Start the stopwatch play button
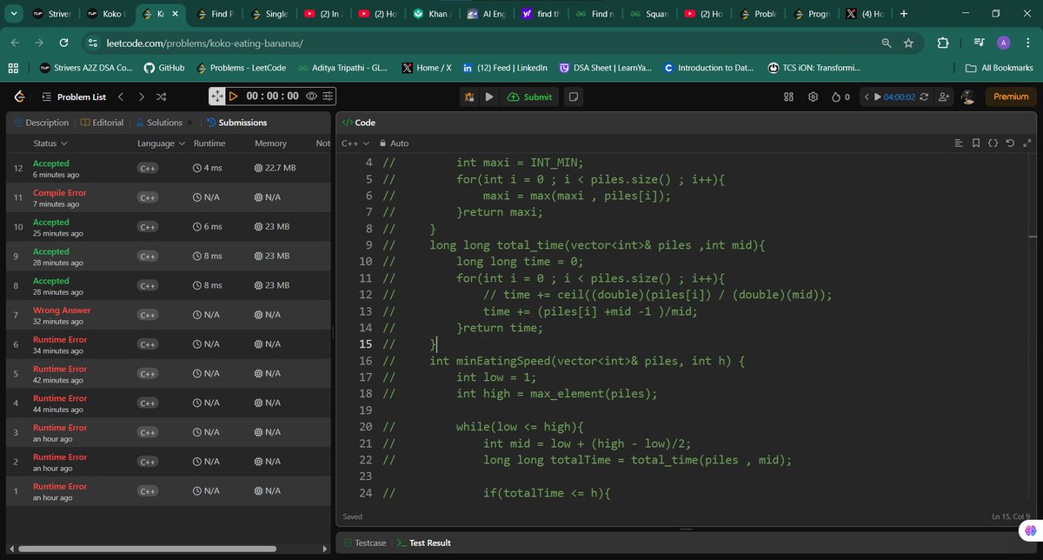The height and width of the screenshot is (560, 1043). (x=233, y=97)
